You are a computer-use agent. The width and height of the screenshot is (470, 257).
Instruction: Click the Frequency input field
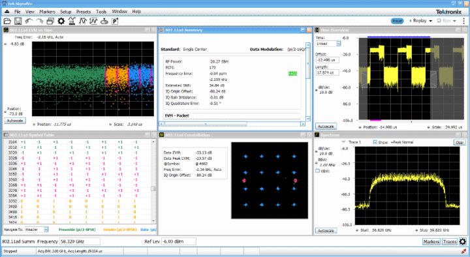(x=80, y=241)
